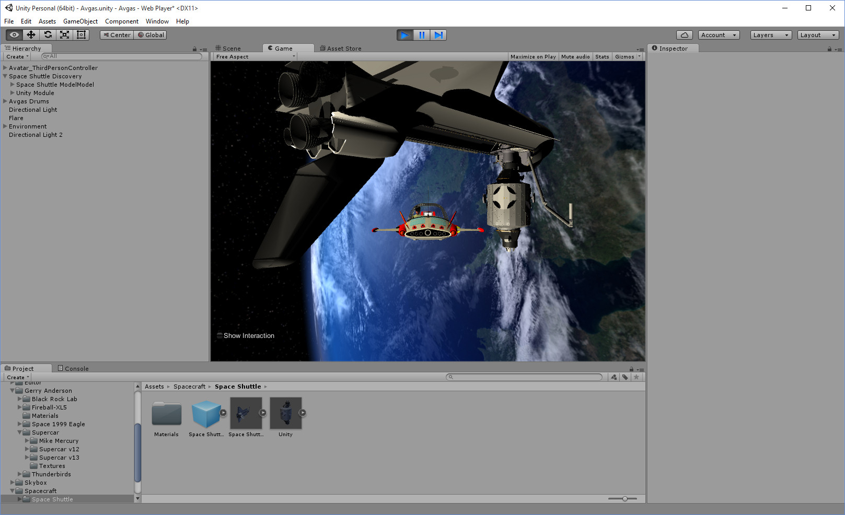Screen dimensions: 845x515
Task: Open the Free Aspect dropdown
Action: pos(255,56)
